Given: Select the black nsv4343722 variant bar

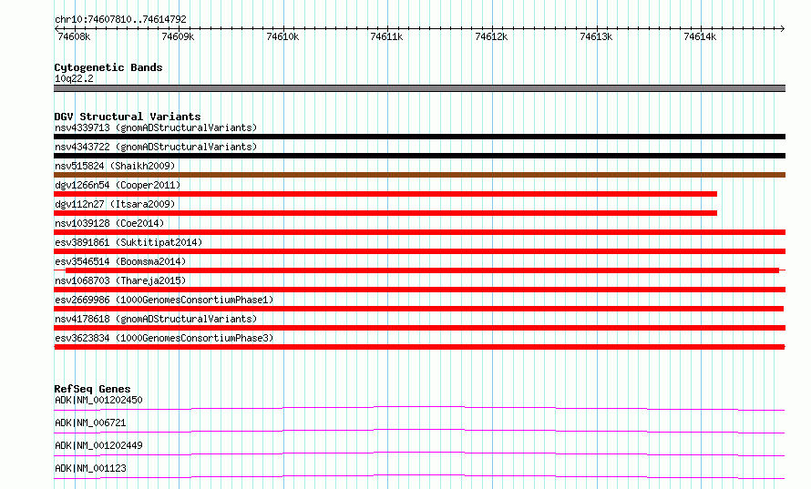Looking at the screenshot, I should (x=419, y=156).
